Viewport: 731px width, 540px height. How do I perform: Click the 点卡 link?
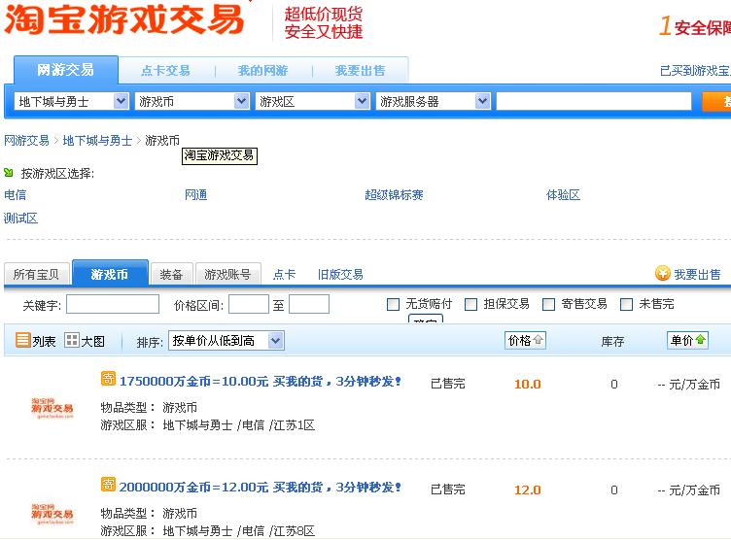pyautogui.click(x=285, y=274)
